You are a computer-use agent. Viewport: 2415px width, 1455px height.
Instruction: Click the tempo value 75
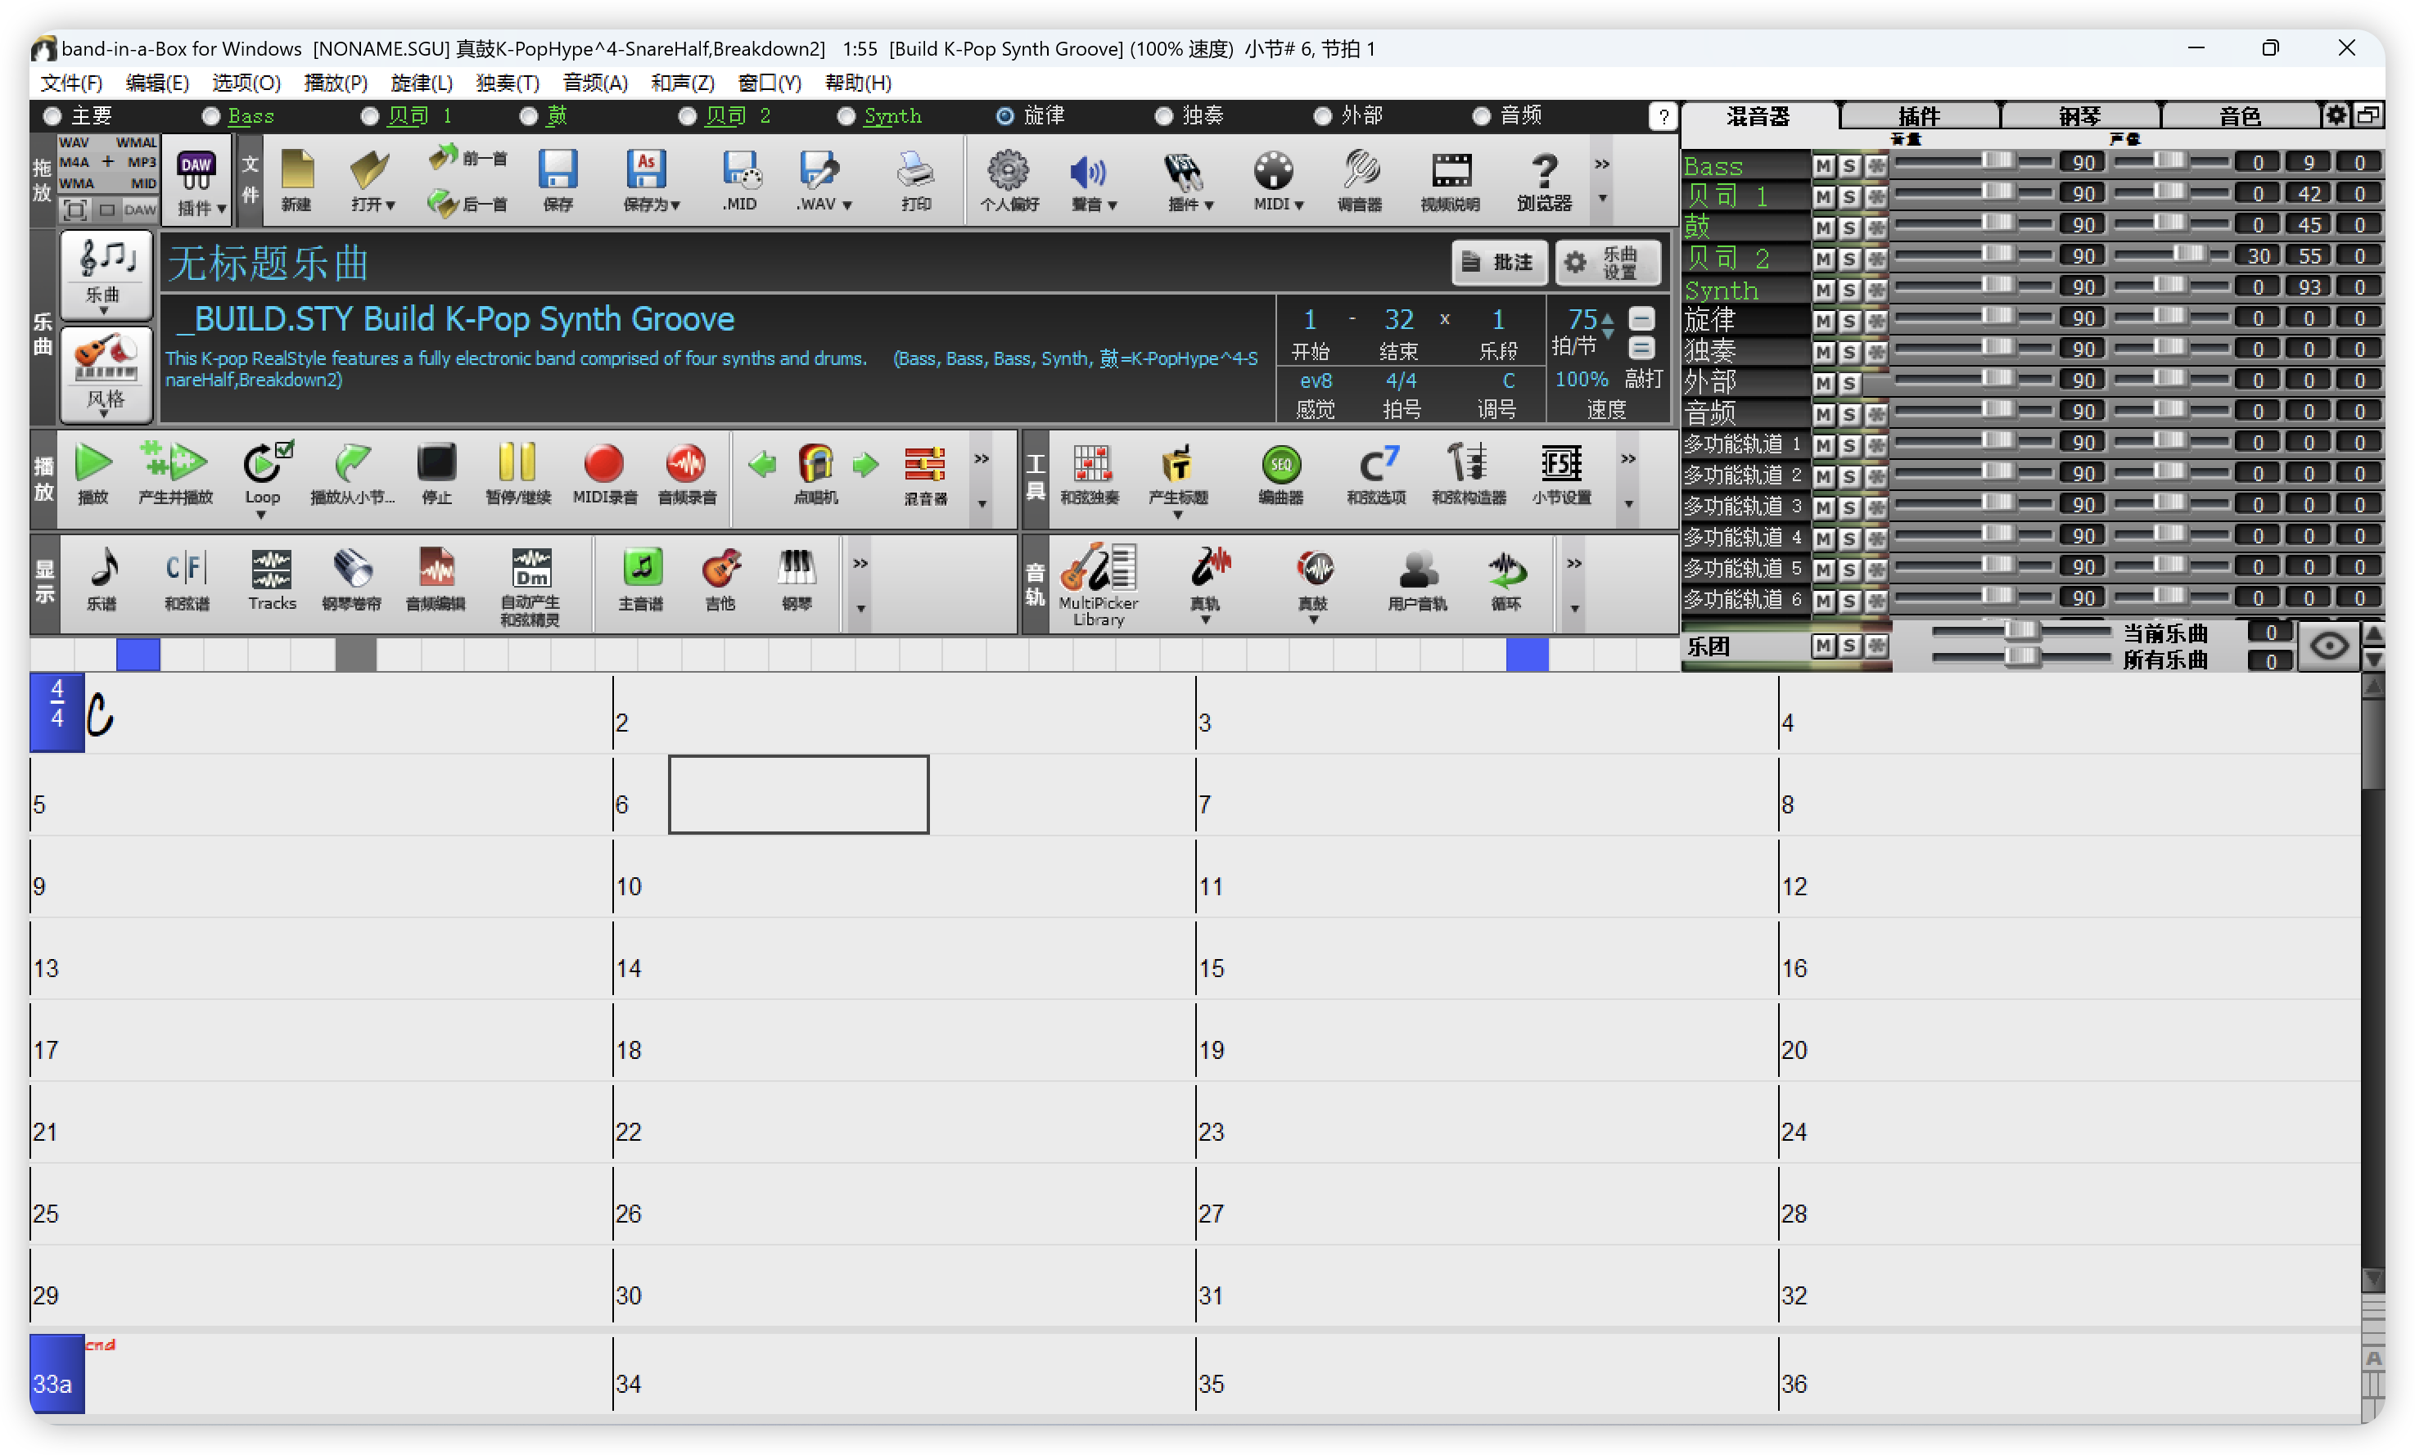pos(1582,319)
